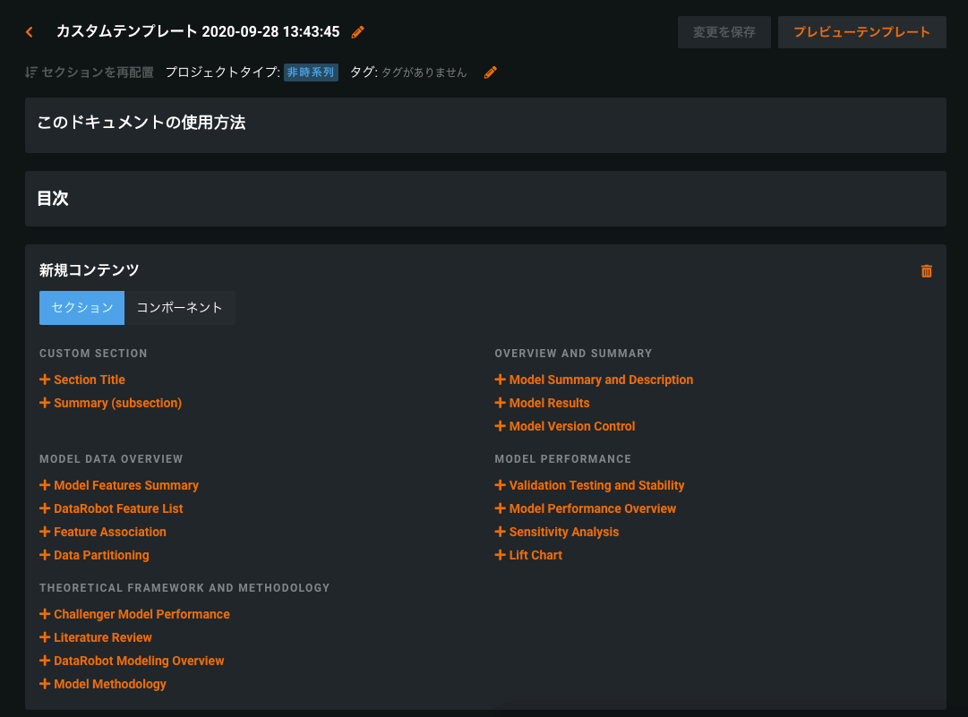The height and width of the screenshot is (717, 968).
Task: Add the Sensitivity Analysis section
Action: 563,532
